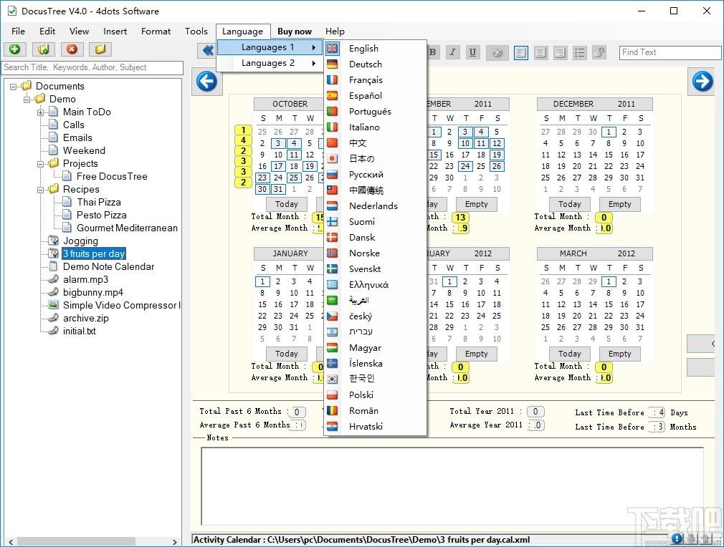Click the Czech flag icon

pyautogui.click(x=332, y=316)
